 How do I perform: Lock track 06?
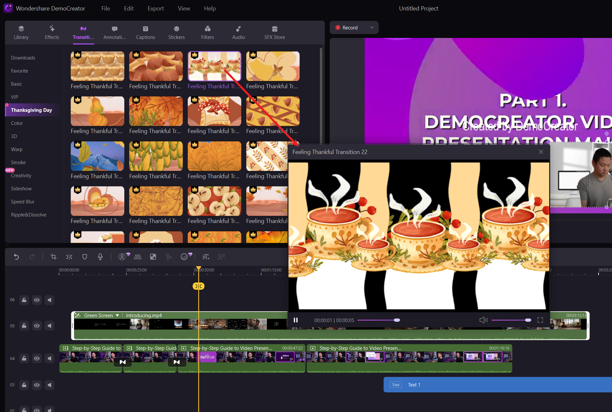[x=24, y=300]
